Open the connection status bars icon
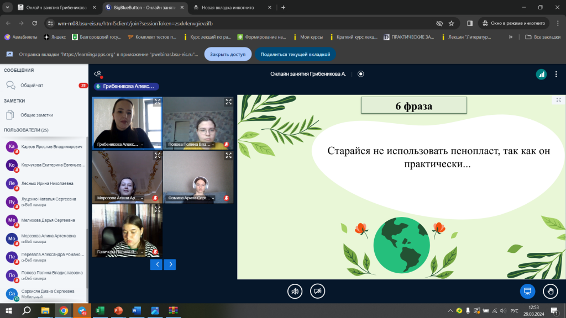This screenshot has width=566, height=318. click(x=541, y=75)
